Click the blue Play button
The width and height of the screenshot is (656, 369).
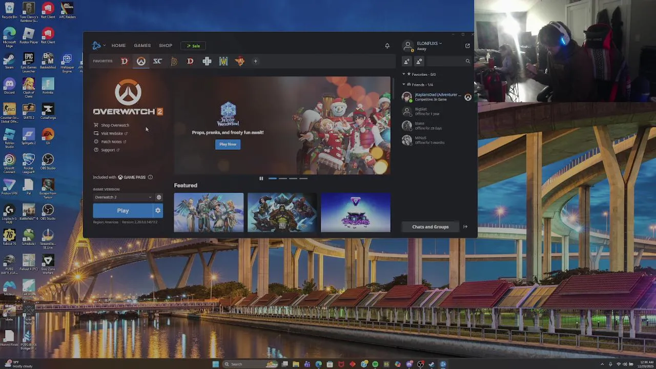point(123,211)
